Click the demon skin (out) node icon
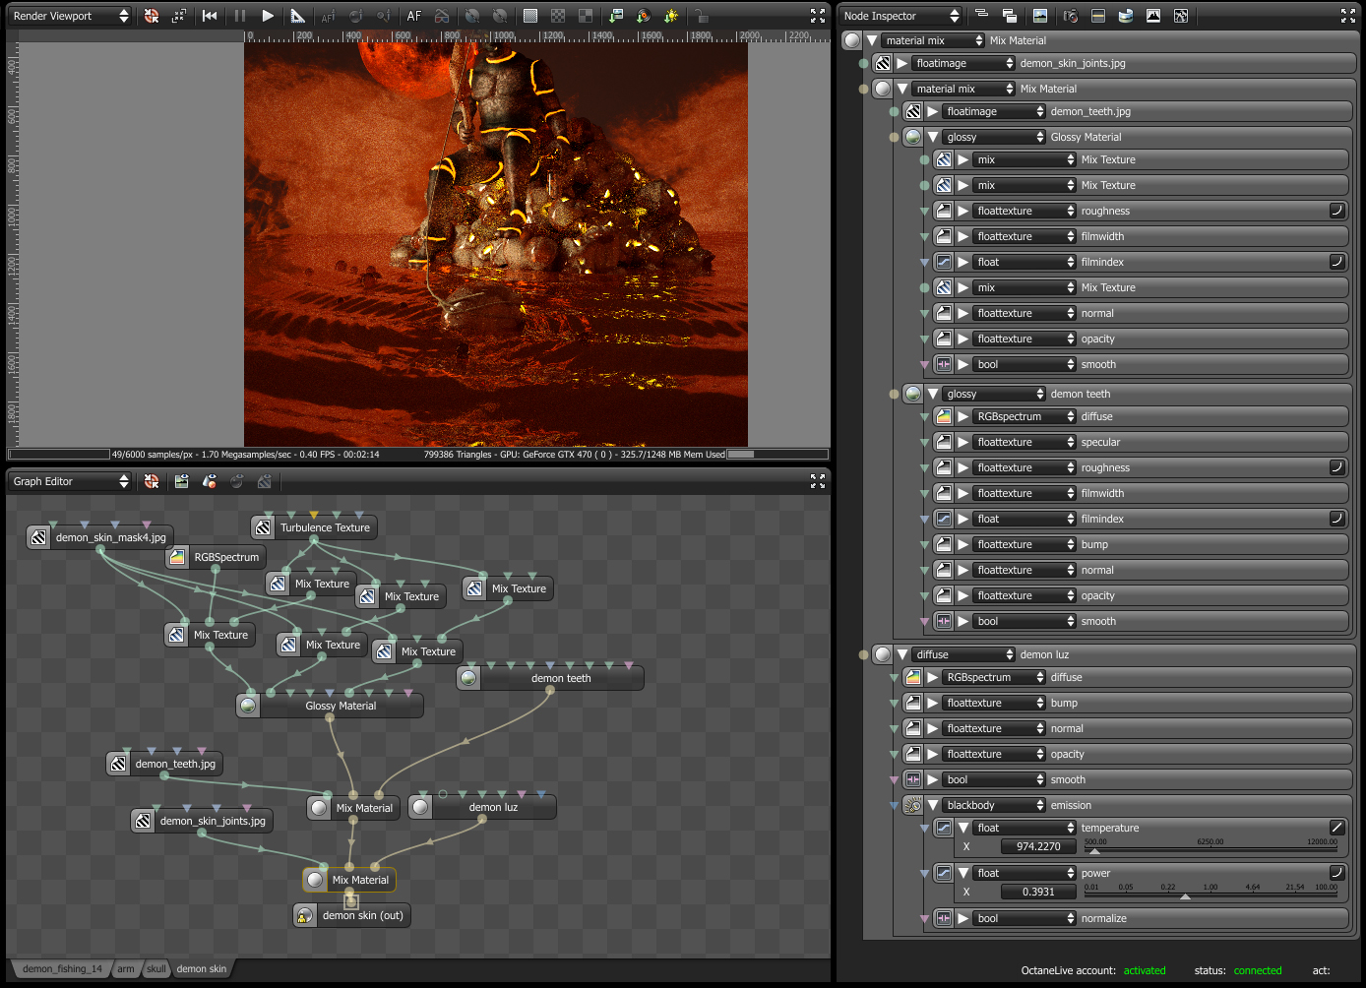The width and height of the screenshot is (1366, 988). (x=305, y=916)
